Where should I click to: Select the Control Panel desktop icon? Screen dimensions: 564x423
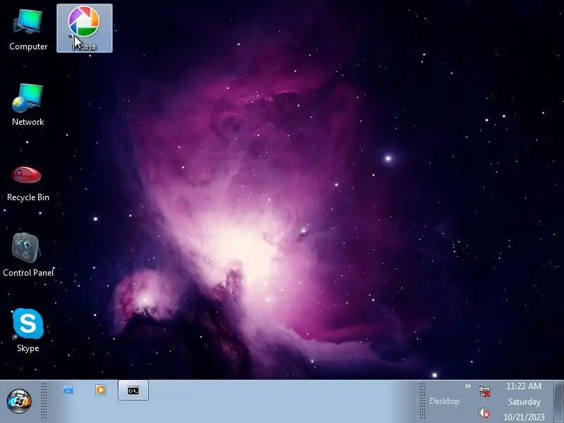tap(28, 255)
